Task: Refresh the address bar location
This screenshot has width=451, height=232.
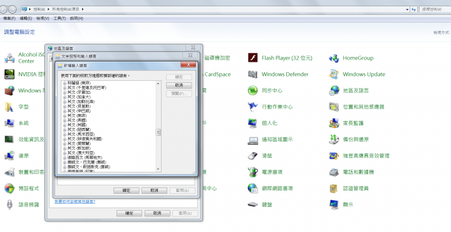Action: point(413,9)
